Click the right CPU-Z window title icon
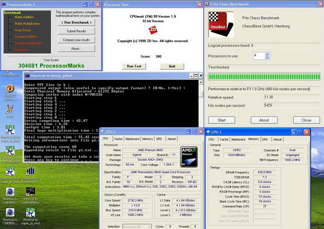324x229 pixels. (x=208, y=132)
